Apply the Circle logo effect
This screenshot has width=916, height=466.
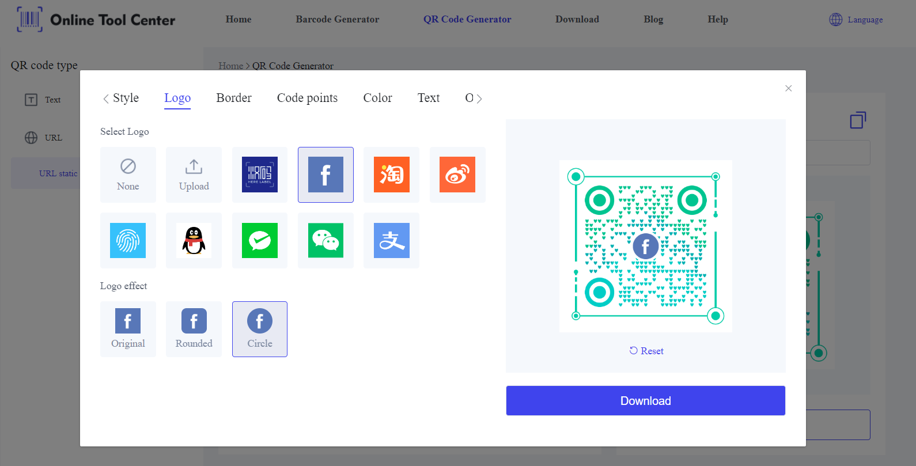tap(260, 329)
